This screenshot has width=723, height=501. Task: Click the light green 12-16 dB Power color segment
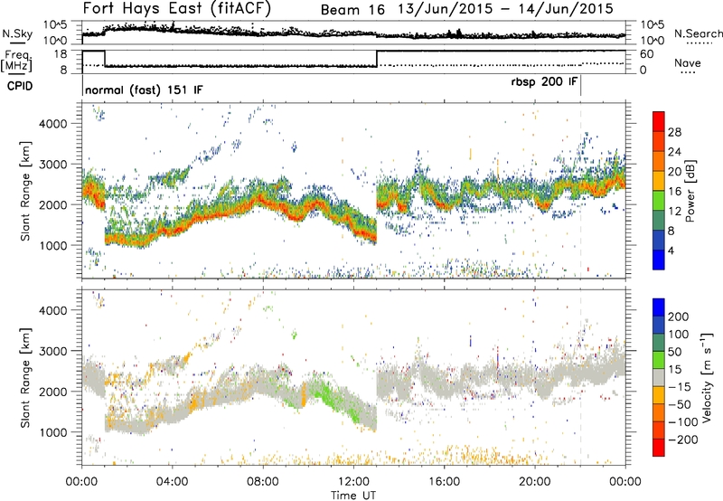click(659, 200)
